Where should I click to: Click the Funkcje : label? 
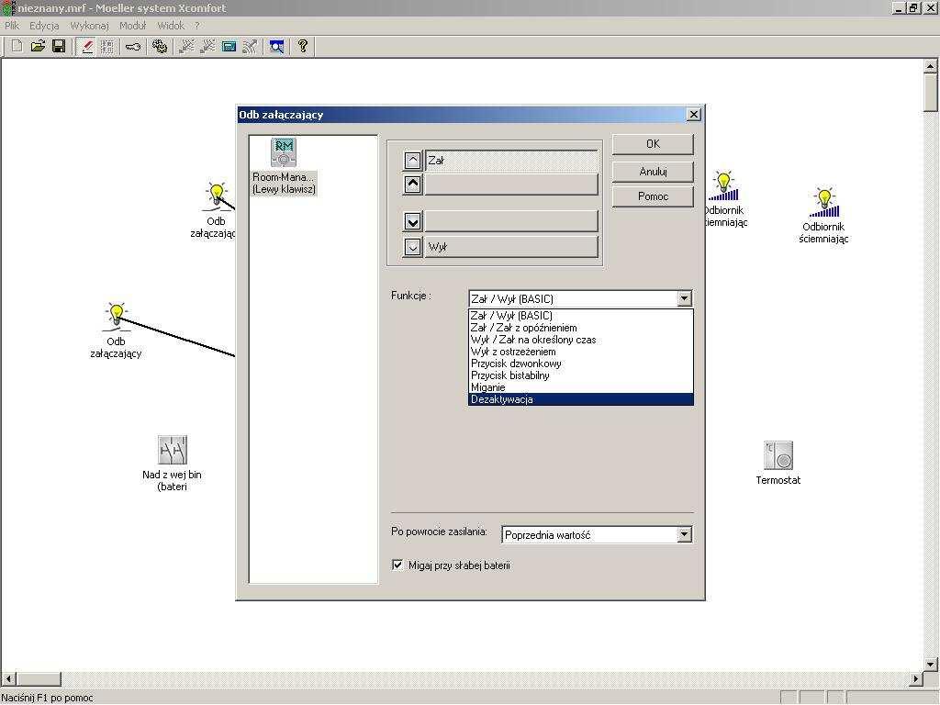tap(410, 296)
